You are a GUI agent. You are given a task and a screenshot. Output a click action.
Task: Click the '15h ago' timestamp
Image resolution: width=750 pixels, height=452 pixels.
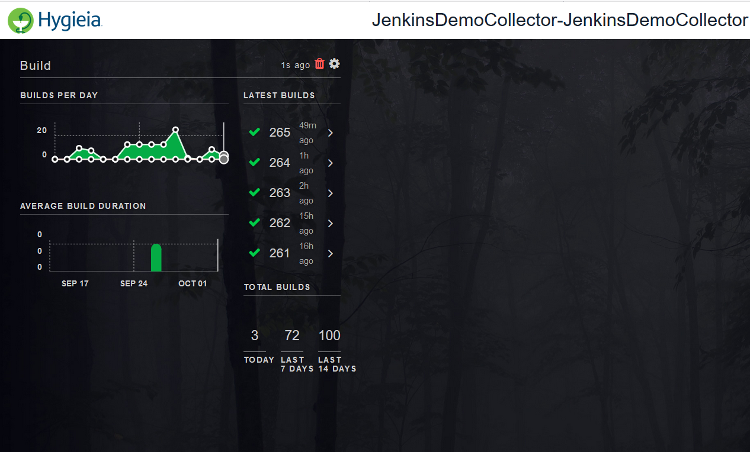click(x=306, y=224)
